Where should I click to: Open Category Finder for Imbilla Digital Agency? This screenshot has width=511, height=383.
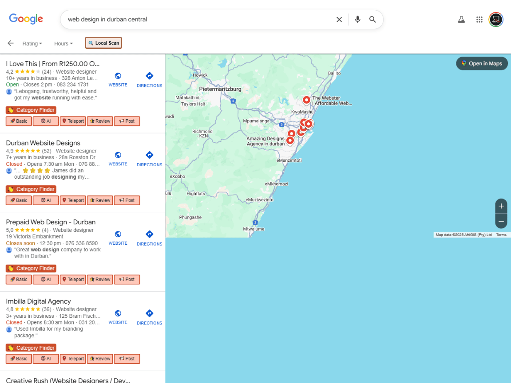click(31, 348)
